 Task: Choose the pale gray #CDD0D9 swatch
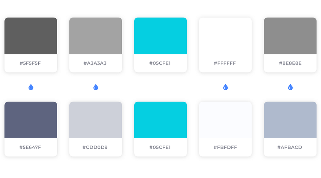[96, 120]
